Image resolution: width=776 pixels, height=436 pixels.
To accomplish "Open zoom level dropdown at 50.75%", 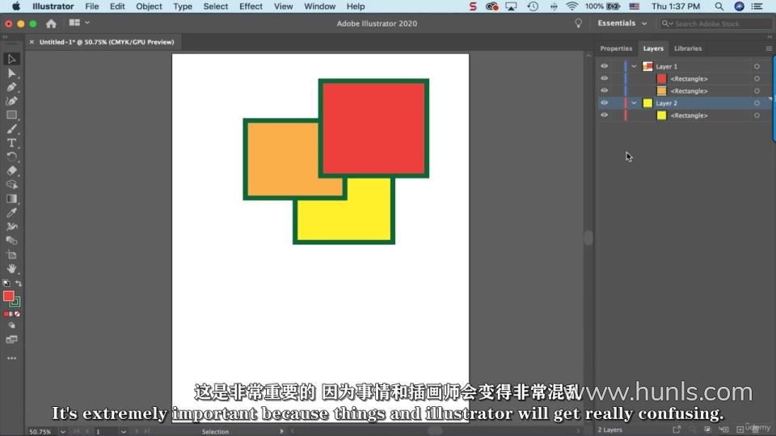I will point(63,431).
